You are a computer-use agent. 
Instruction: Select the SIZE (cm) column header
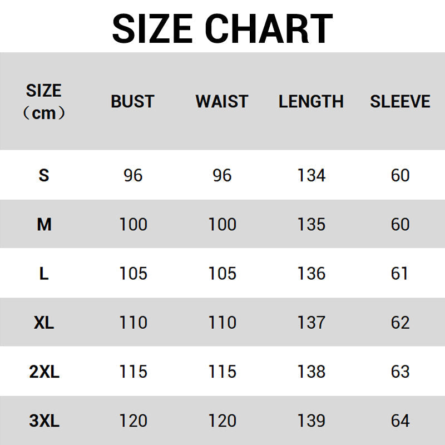coord(44,101)
